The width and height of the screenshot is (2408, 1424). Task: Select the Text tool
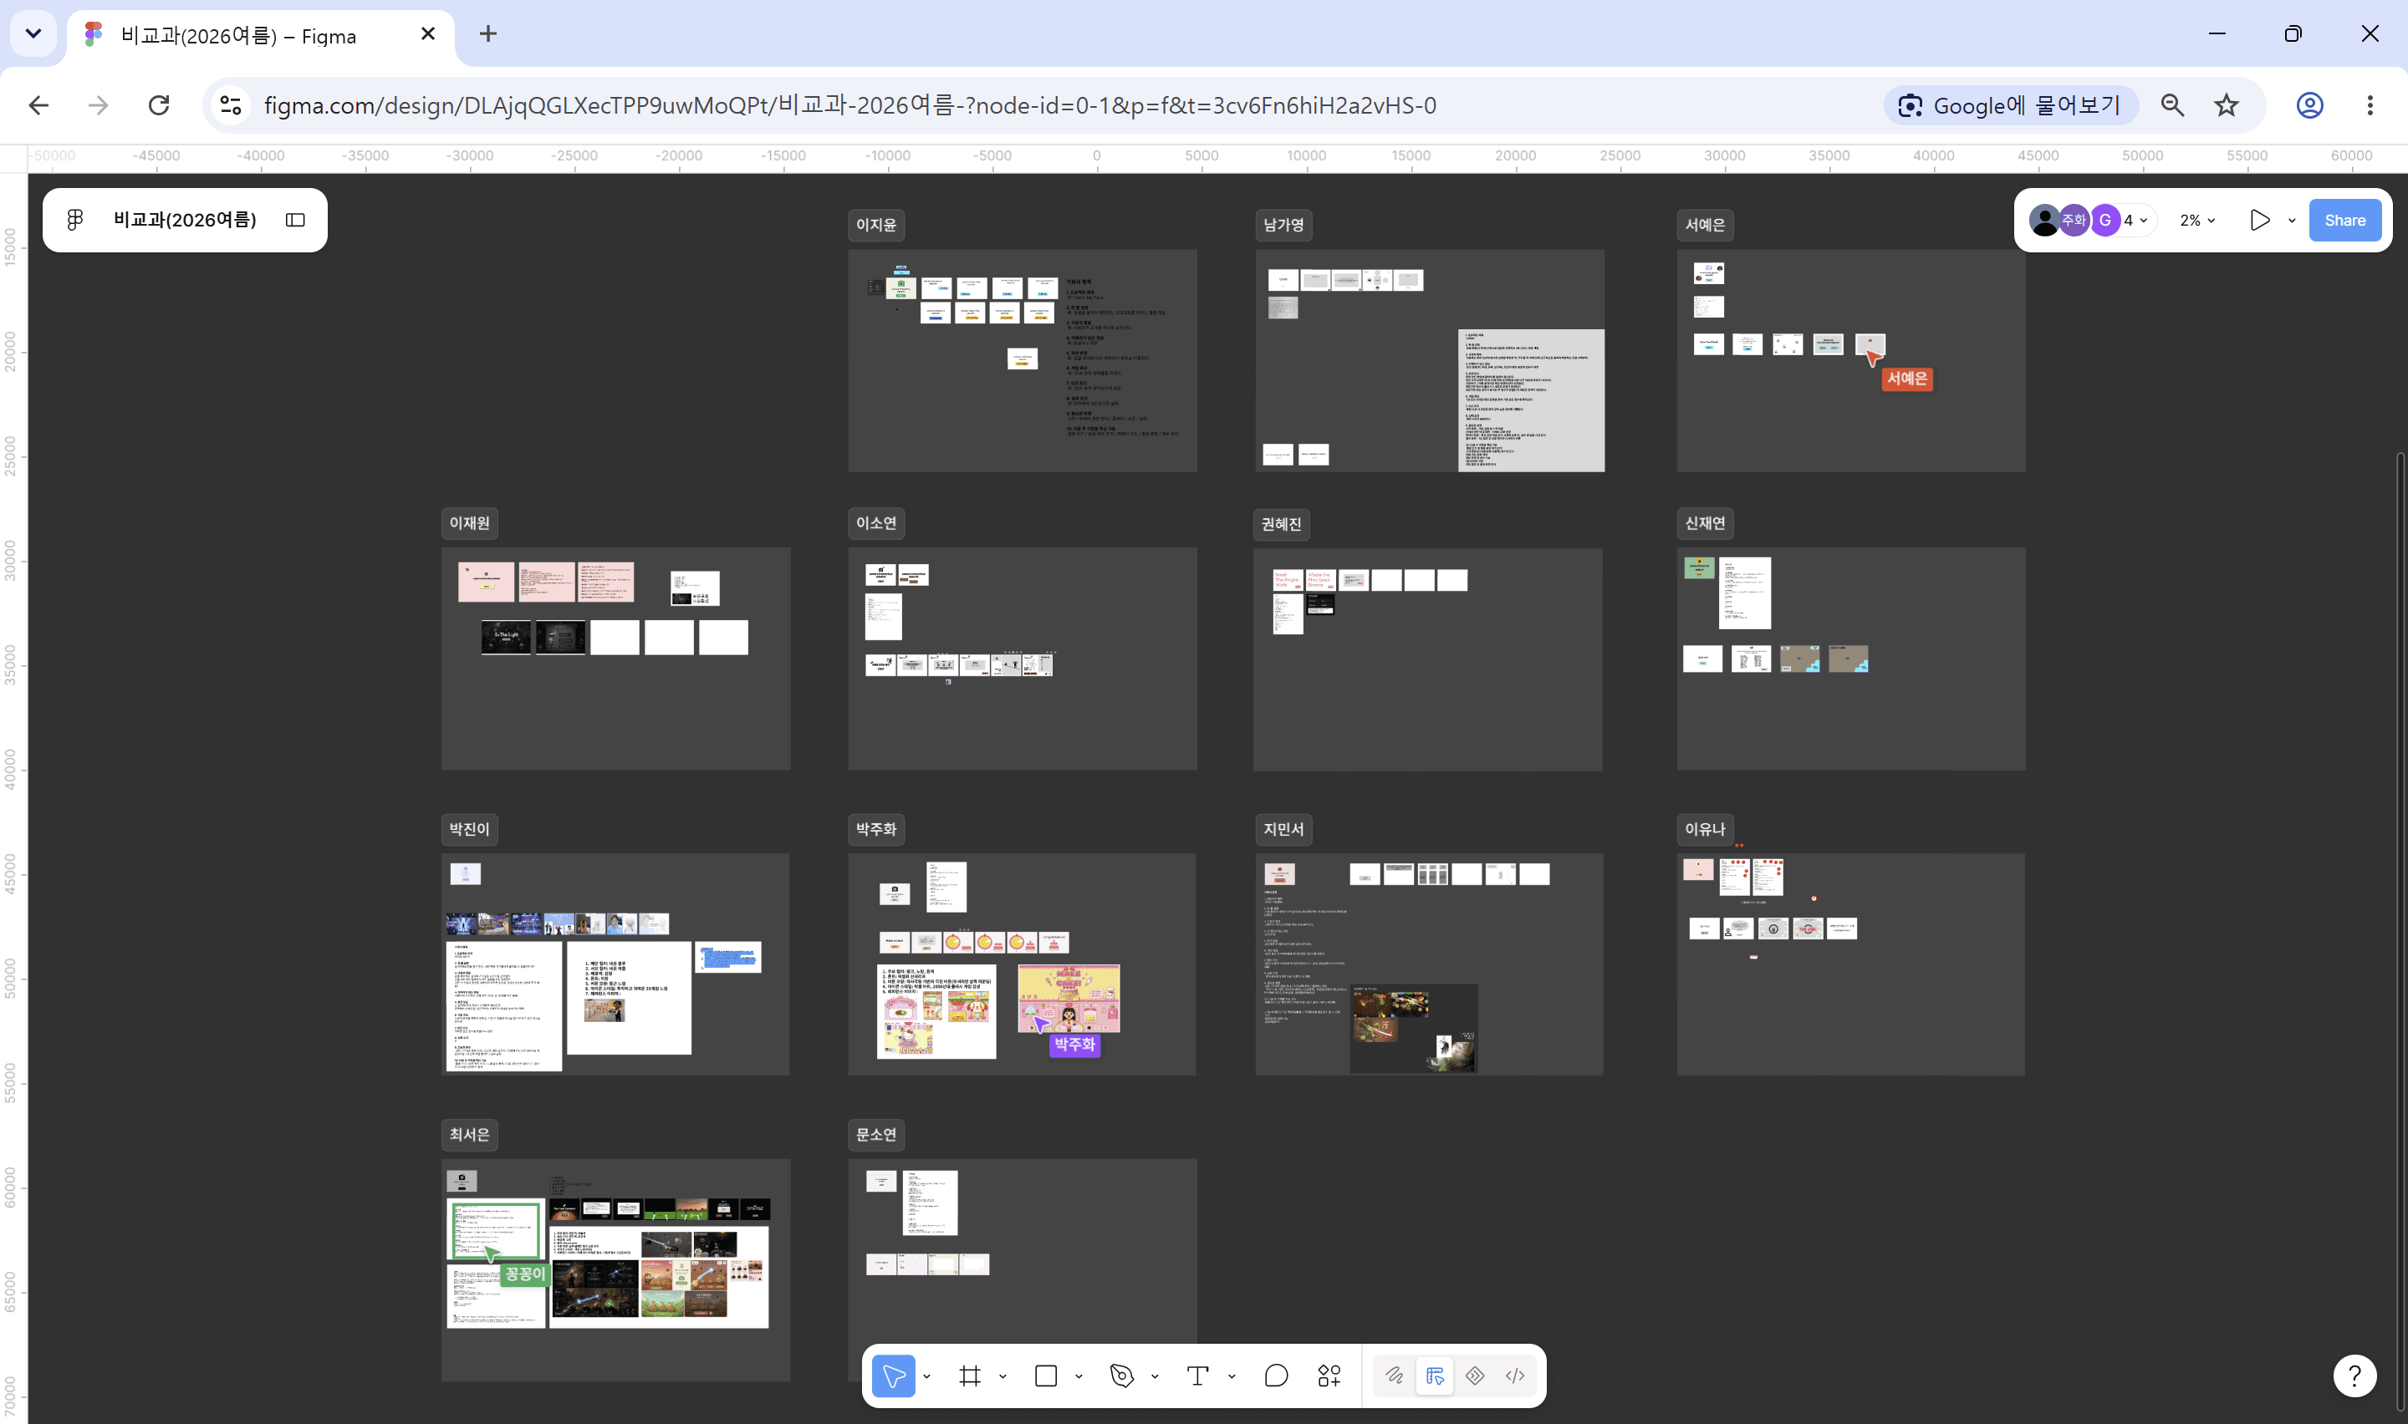1198,1376
